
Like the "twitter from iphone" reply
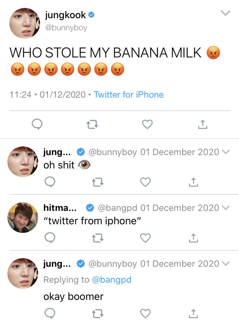145,238
